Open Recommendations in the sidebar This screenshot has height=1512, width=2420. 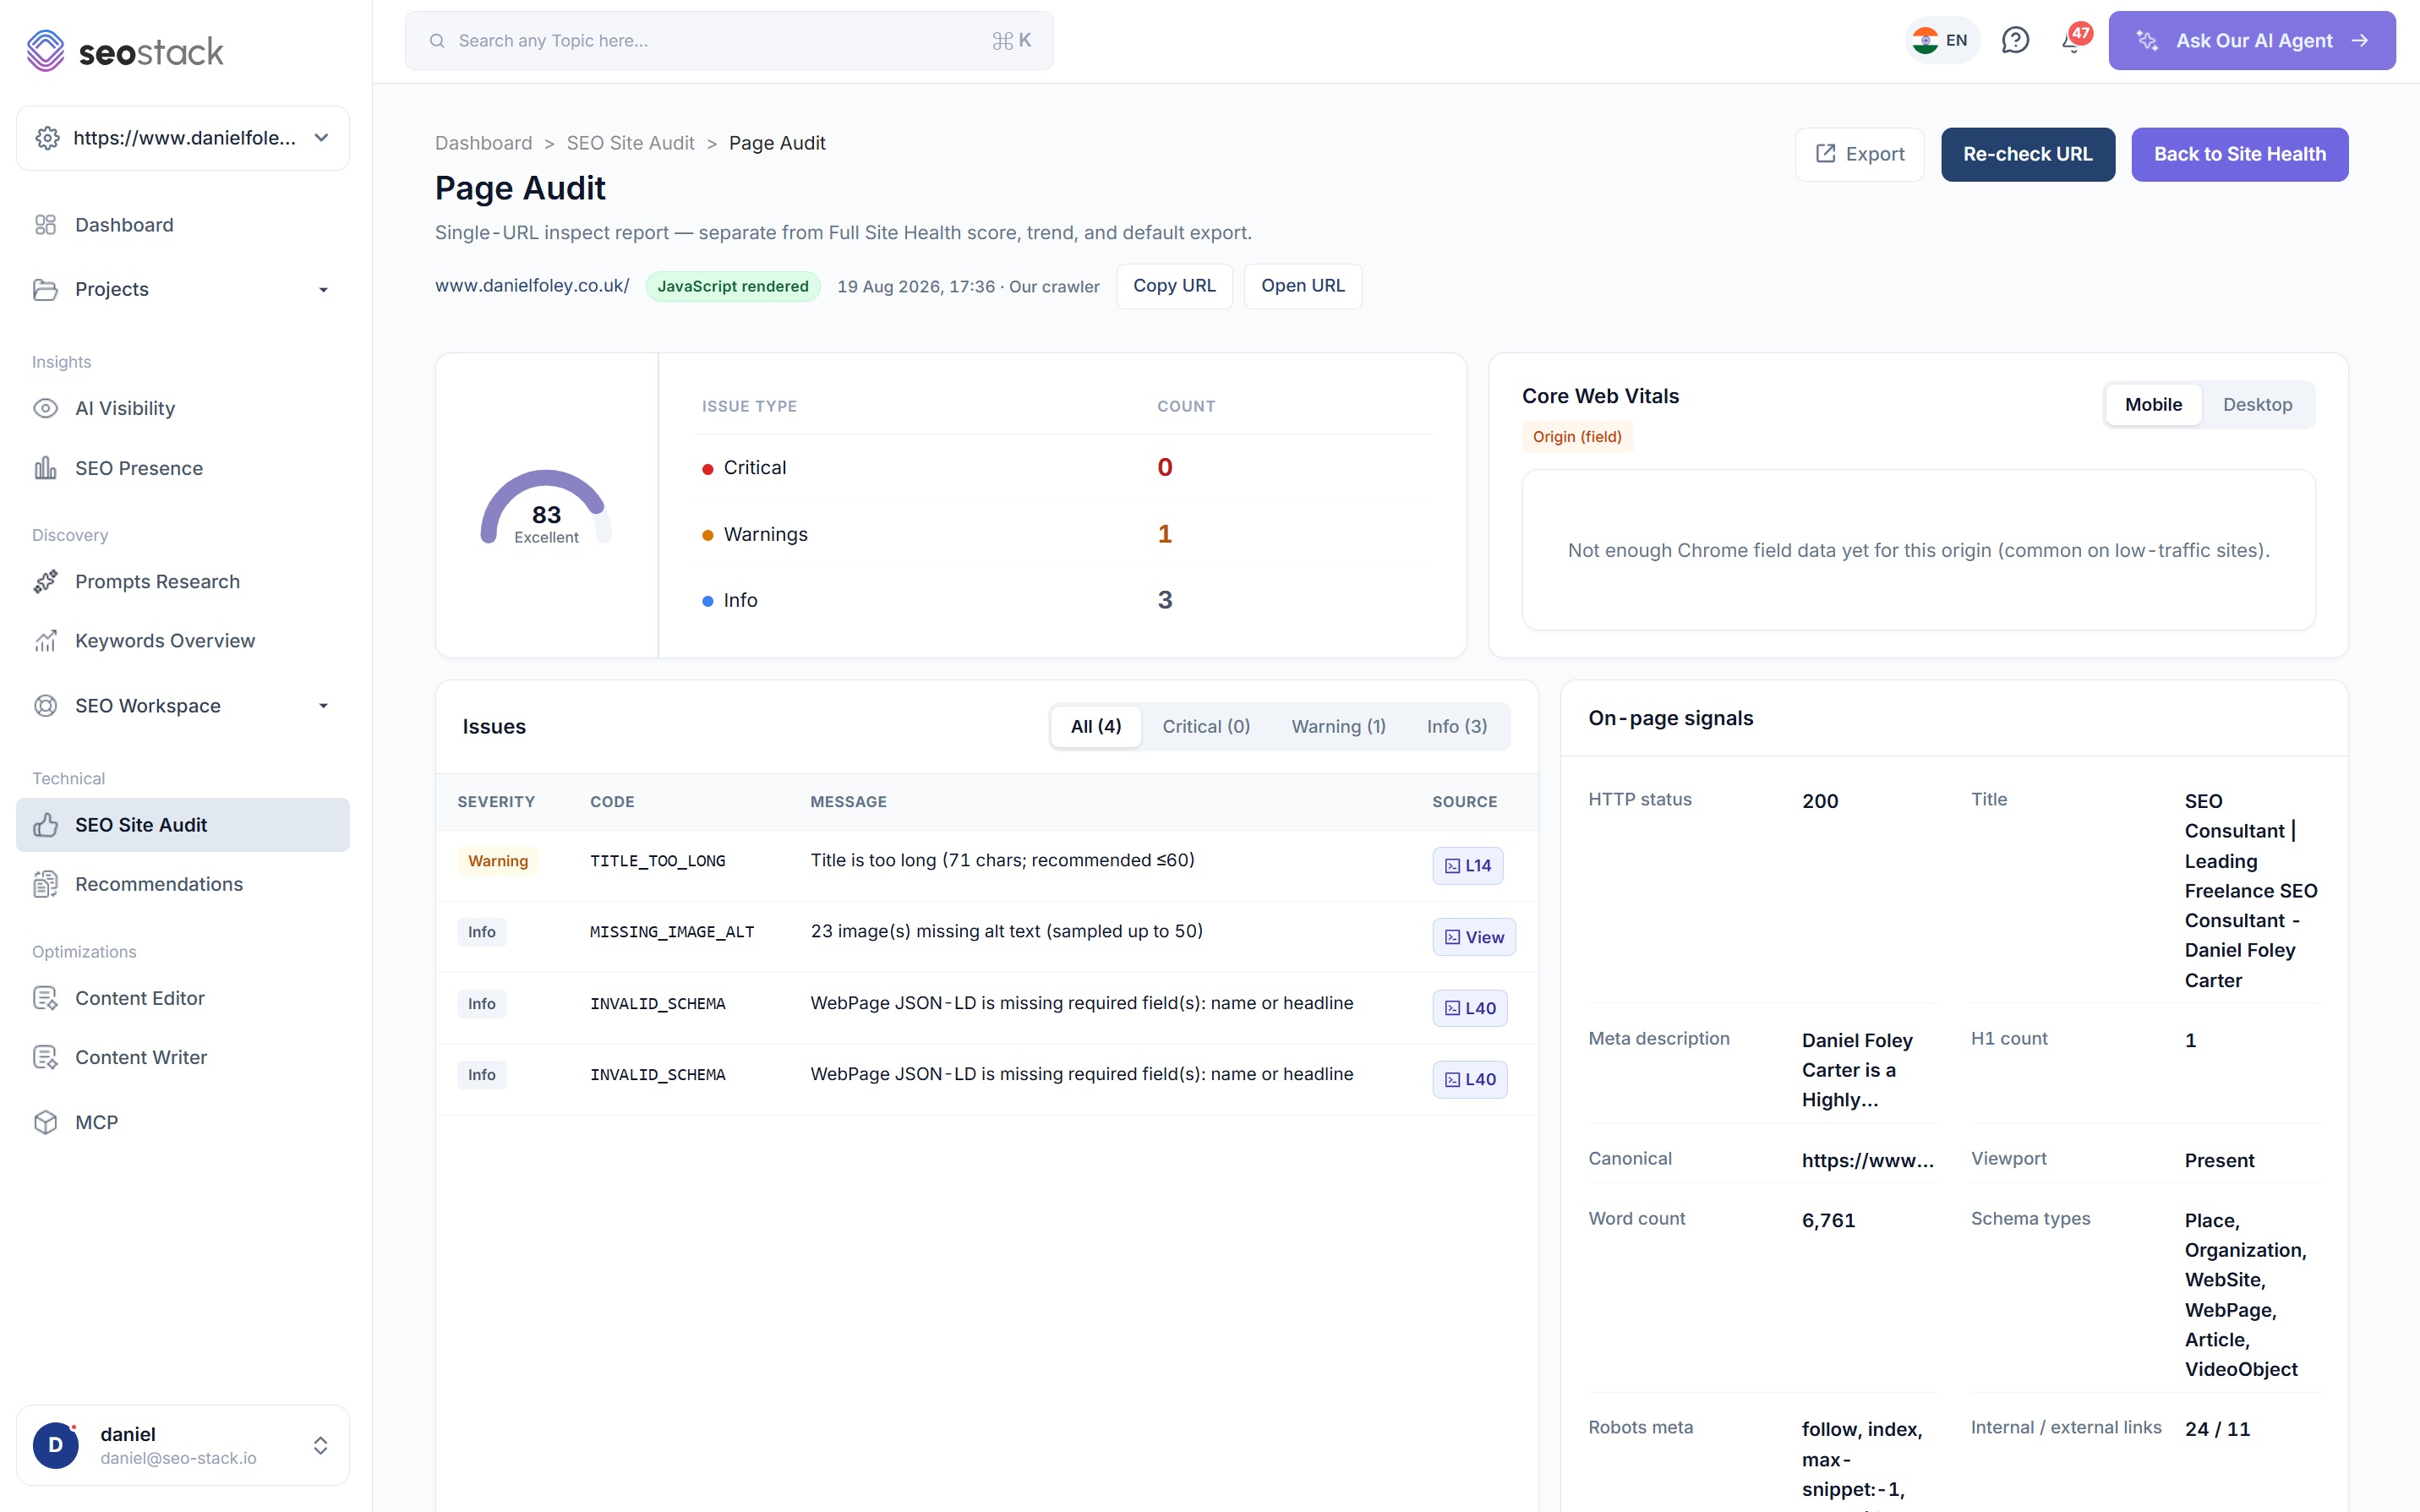point(183,884)
